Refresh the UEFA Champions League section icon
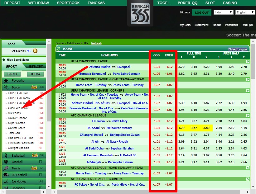256x194 pixels. tap(248, 61)
